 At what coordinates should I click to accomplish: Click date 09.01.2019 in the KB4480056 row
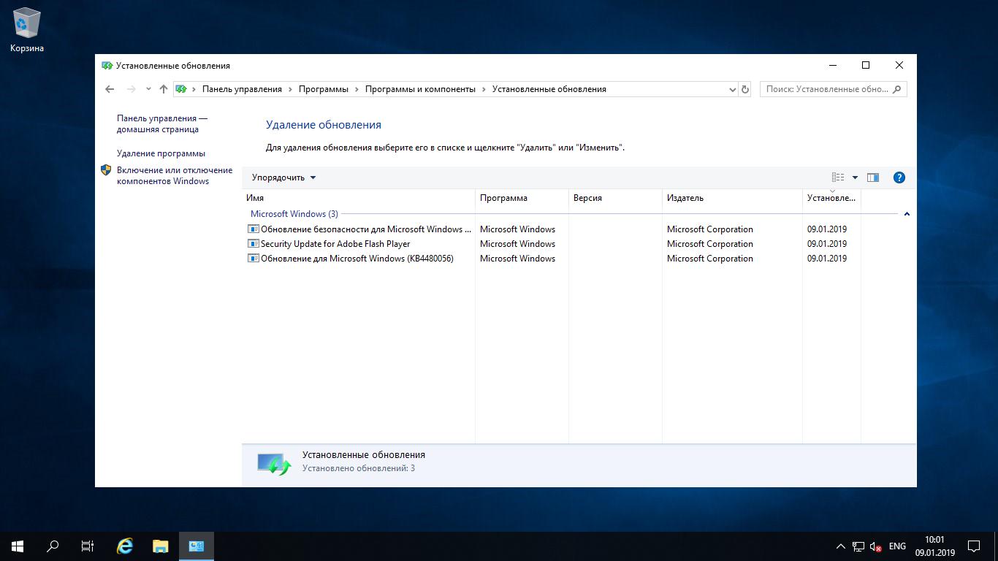(827, 259)
